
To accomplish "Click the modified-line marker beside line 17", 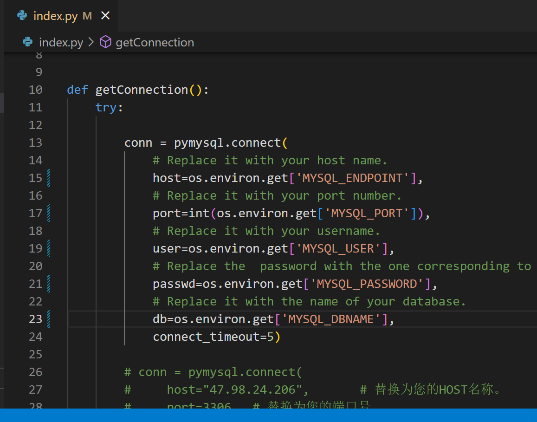I will (49, 213).
